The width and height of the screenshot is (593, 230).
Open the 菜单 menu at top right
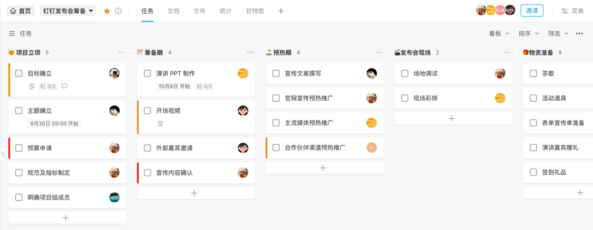tap(573, 11)
